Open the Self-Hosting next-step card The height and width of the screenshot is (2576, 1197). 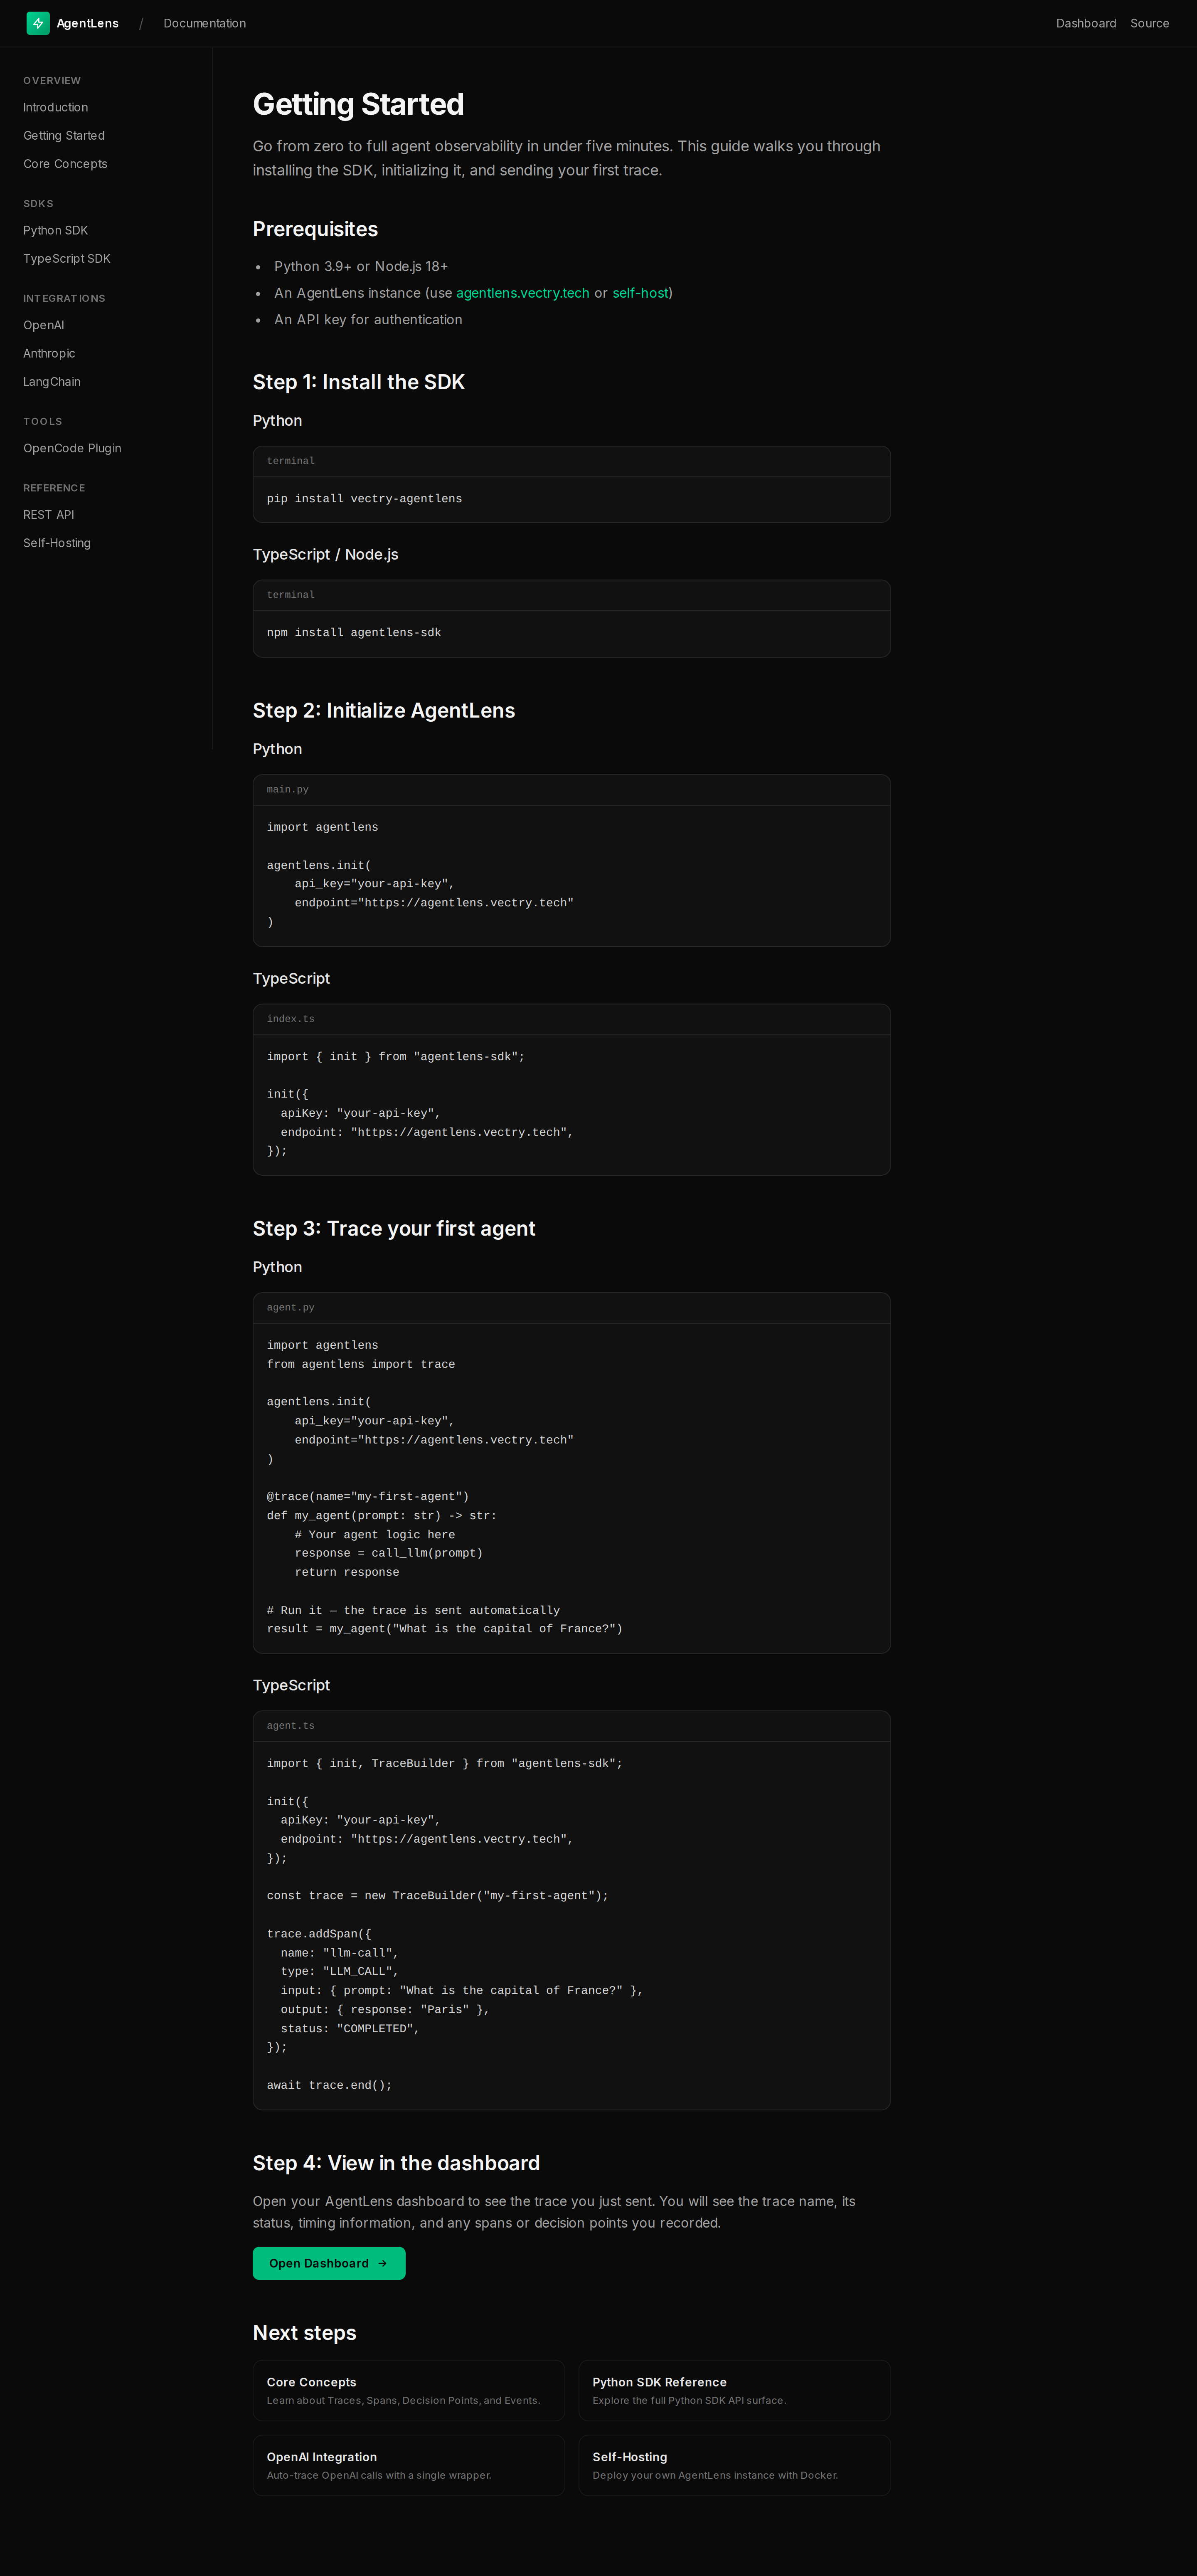click(x=734, y=2465)
